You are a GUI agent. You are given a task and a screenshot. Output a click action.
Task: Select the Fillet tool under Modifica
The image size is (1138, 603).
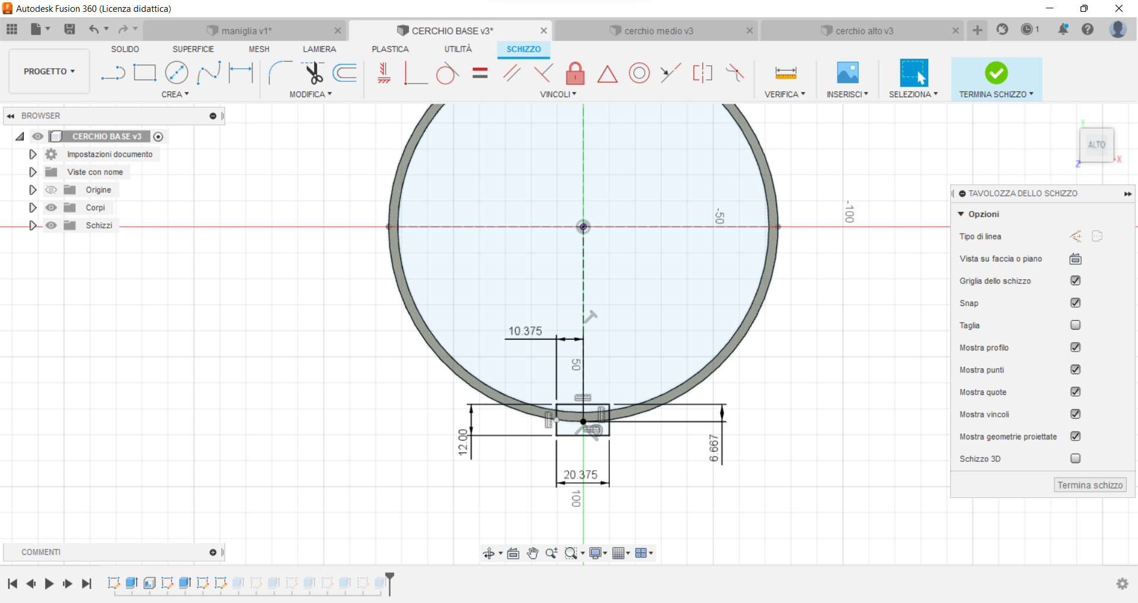[279, 72]
